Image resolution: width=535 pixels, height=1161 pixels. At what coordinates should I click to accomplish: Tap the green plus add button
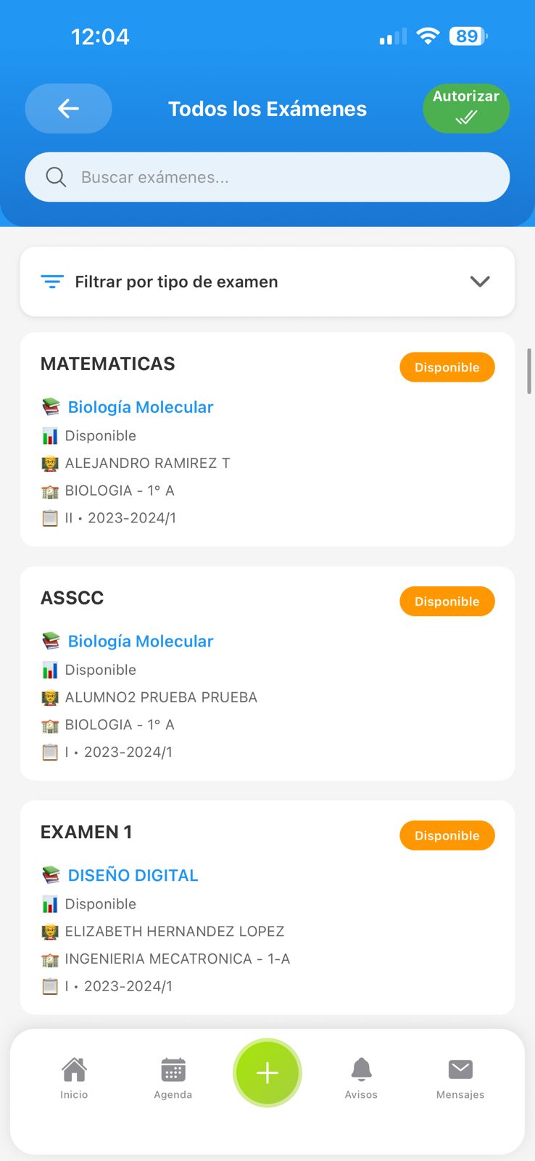(267, 1072)
